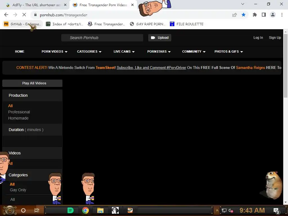Open the network tray icon
The height and width of the screenshot is (216, 288).
click(224, 210)
